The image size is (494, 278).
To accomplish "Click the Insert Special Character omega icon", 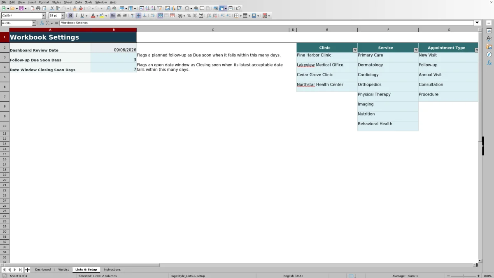I will point(187,8).
